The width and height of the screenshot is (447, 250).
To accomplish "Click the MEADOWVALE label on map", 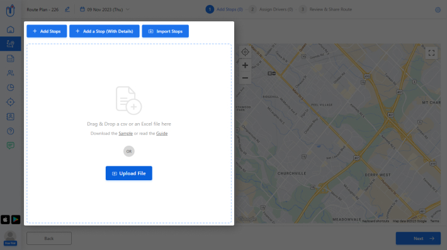I will [x=347, y=219].
